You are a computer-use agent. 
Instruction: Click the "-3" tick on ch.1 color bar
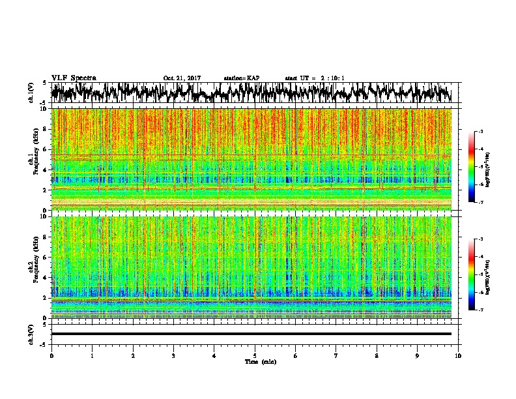coord(480,131)
